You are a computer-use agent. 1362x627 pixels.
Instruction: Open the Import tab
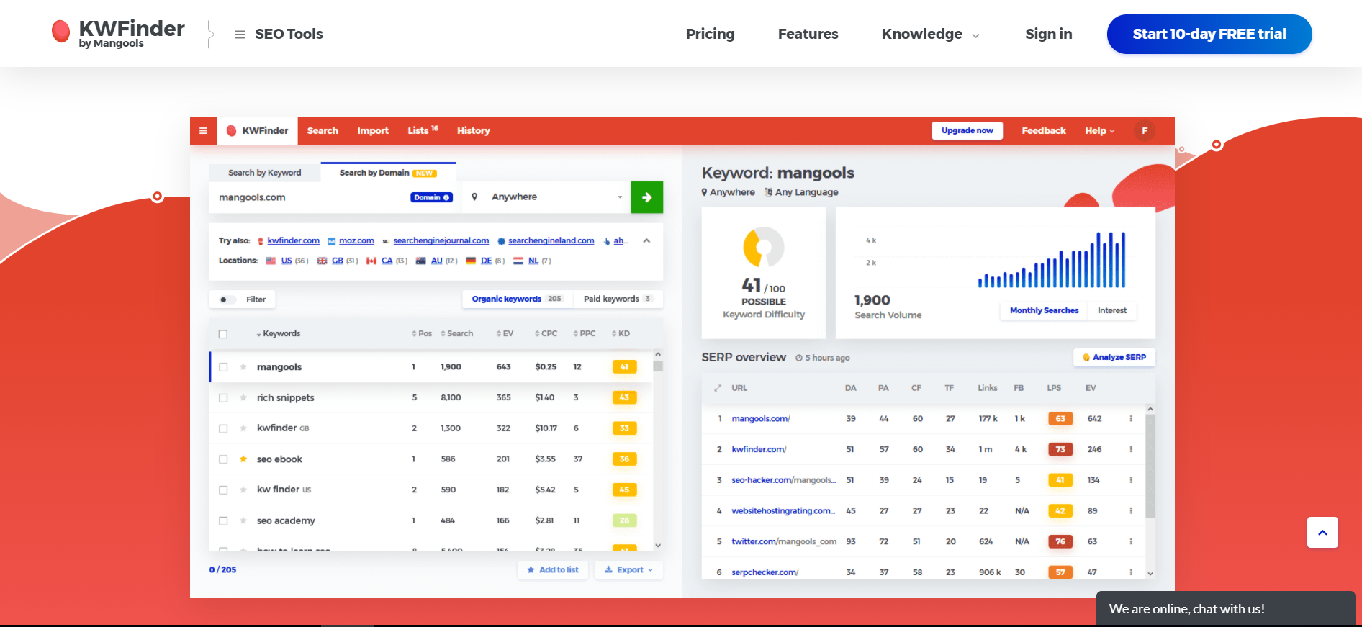click(373, 130)
